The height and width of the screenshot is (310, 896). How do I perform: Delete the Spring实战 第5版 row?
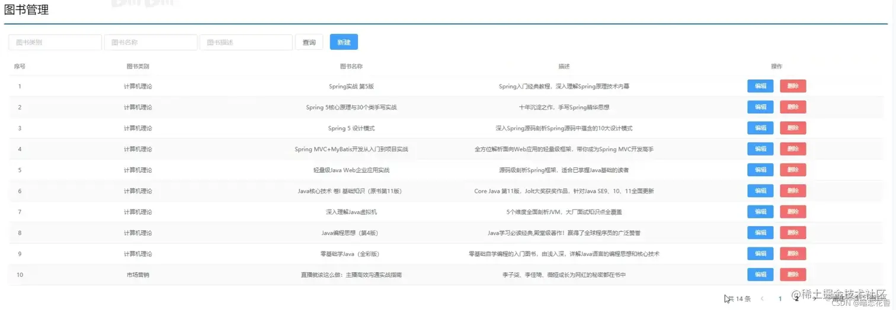(x=793, y=86)
